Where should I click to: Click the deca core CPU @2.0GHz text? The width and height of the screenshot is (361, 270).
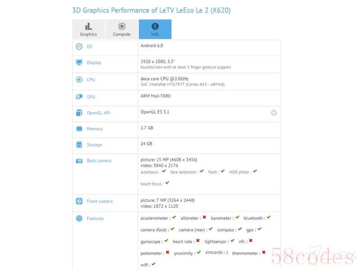(164, 79)
